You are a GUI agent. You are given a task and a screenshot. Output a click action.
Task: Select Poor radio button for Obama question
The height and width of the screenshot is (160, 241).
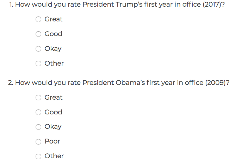click(38, 142)
